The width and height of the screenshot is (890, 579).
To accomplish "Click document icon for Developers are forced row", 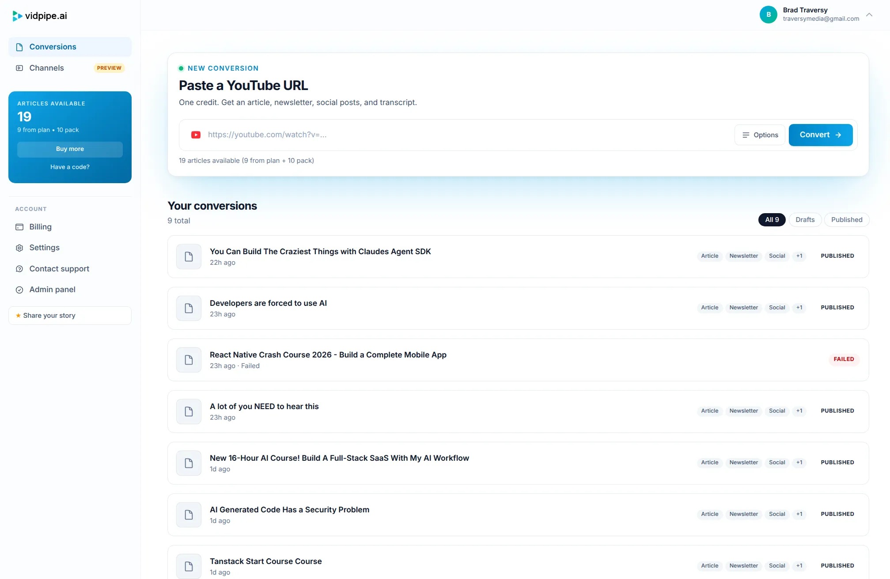I will 189,308.
